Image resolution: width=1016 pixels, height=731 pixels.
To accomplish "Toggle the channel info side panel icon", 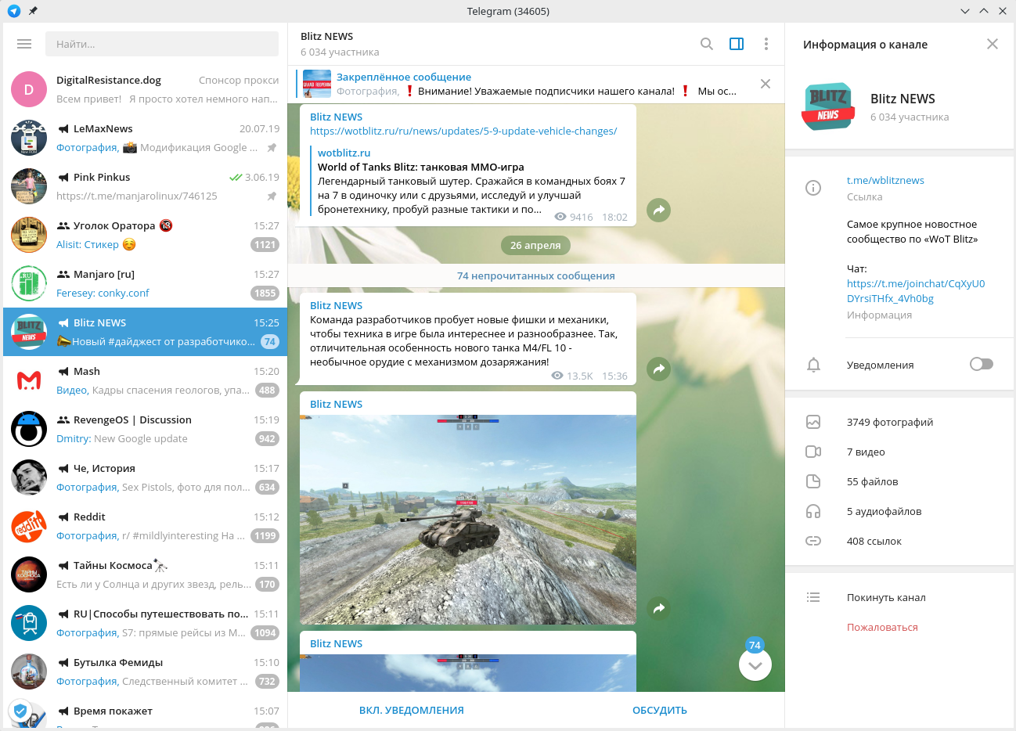I will point(737,44).
